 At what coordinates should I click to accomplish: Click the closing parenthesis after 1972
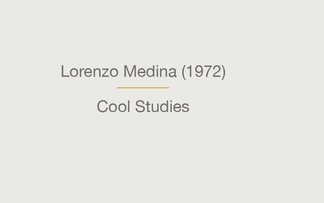223,72
